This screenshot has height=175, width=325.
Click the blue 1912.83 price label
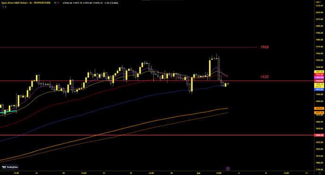[319, 89]
